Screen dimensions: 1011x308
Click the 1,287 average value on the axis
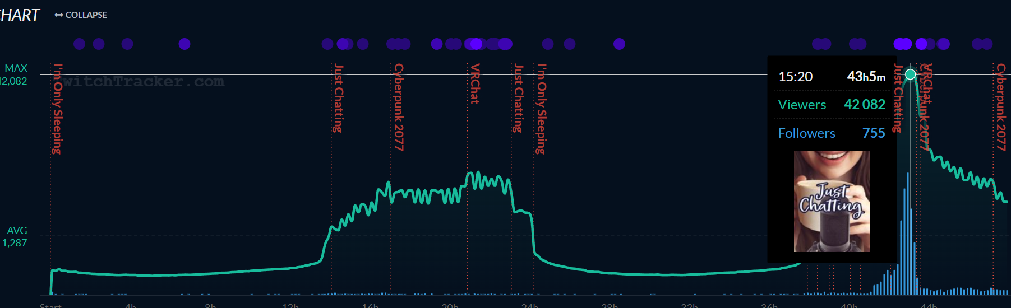pyautogui.click(x=13, y=243)
